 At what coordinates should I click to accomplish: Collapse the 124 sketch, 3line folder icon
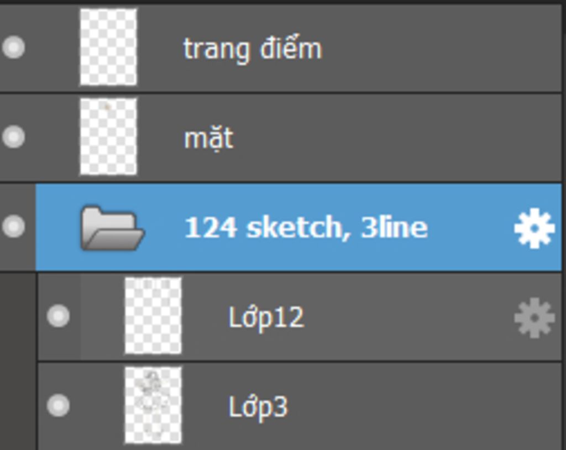(x=112, y=228)
